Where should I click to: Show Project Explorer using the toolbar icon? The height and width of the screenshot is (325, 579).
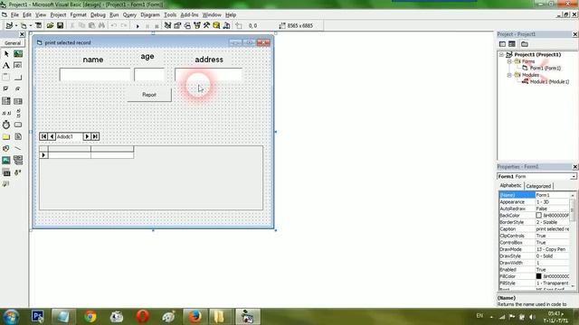coord(167,25)
